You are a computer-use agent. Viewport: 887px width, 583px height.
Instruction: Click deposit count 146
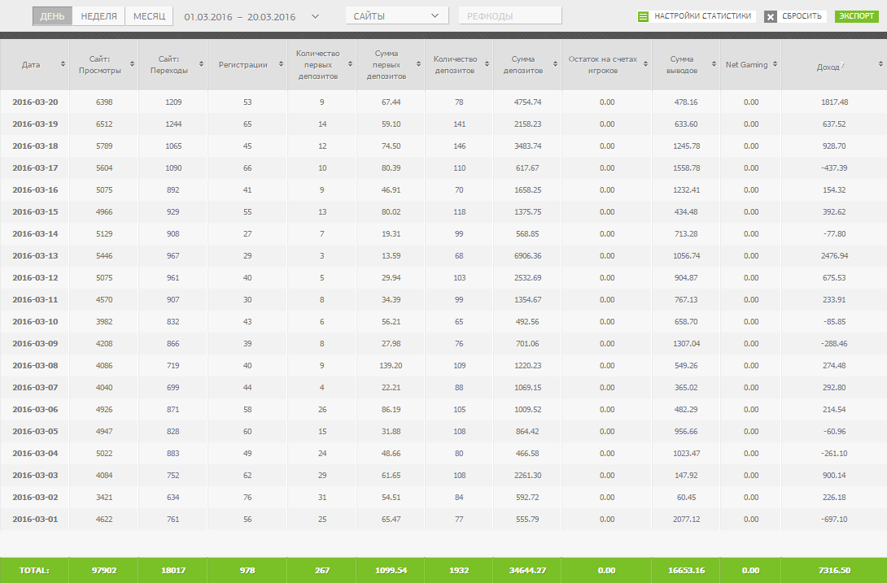pyautogui.click(x=459, y=146)
